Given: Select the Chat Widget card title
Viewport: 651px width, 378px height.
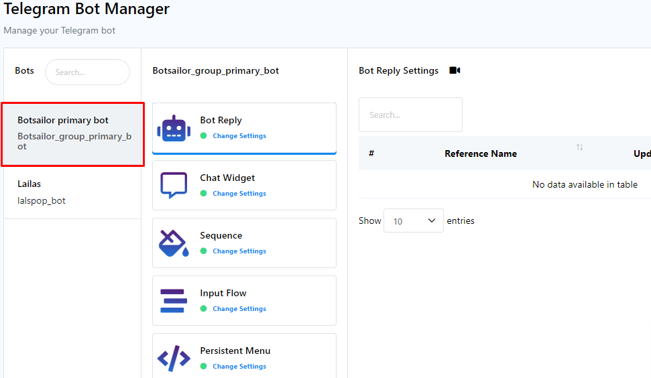Looking at the screenshot, I should click(227, 178).
